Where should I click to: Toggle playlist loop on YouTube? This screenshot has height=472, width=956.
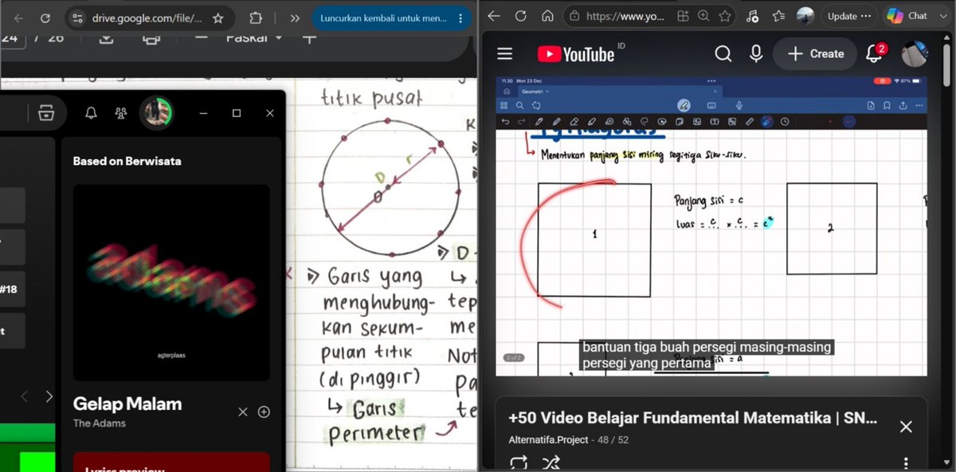519,462
